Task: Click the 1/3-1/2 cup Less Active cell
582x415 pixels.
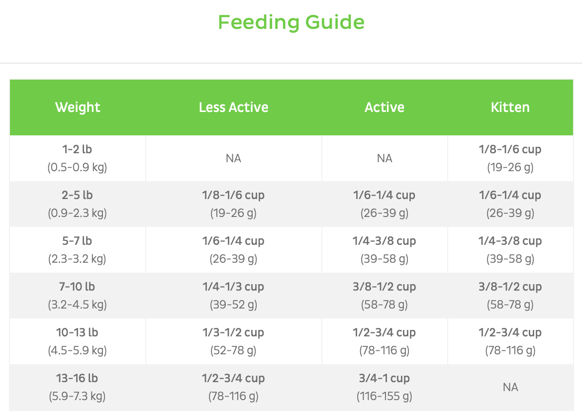Action: 233,341
